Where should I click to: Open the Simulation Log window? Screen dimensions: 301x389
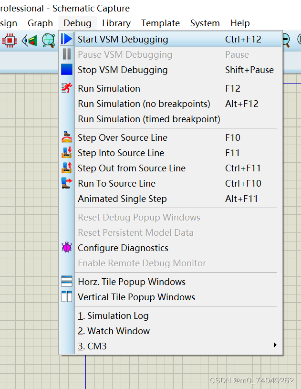click(x=114, y=315)
